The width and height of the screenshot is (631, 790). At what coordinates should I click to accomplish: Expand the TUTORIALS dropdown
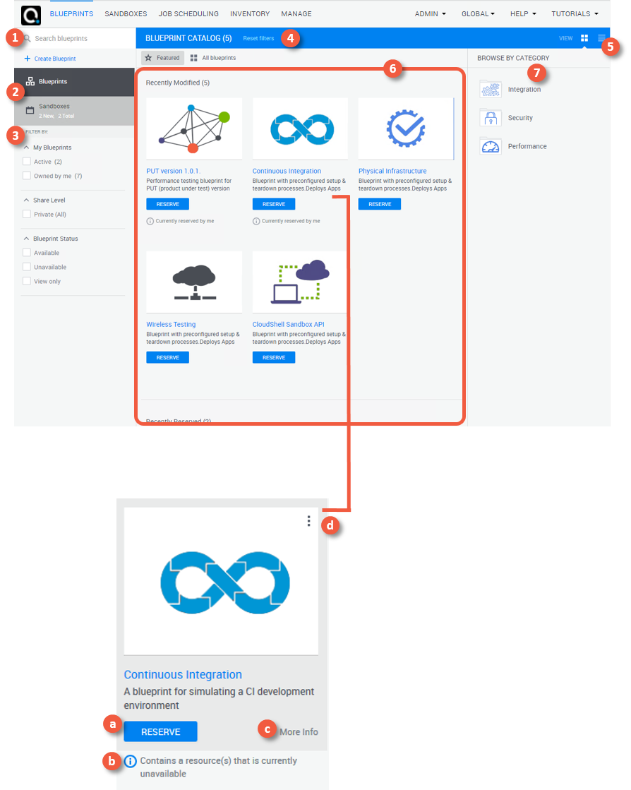(575, 13)
